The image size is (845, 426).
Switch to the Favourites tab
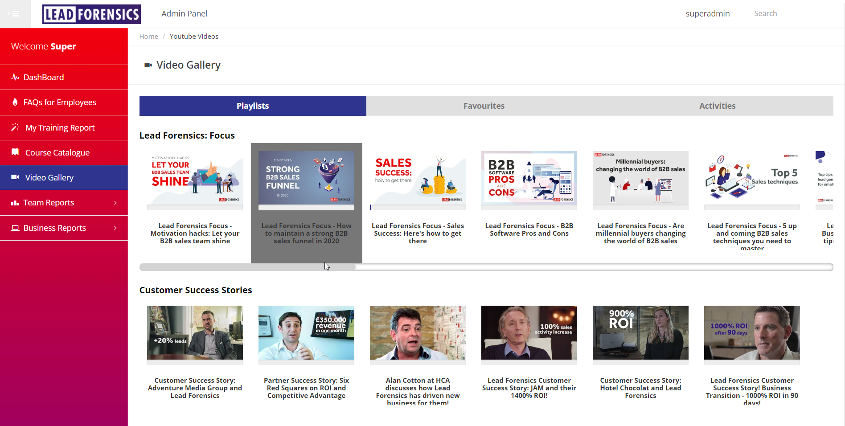pyautogui.click(x=484, y=106)
